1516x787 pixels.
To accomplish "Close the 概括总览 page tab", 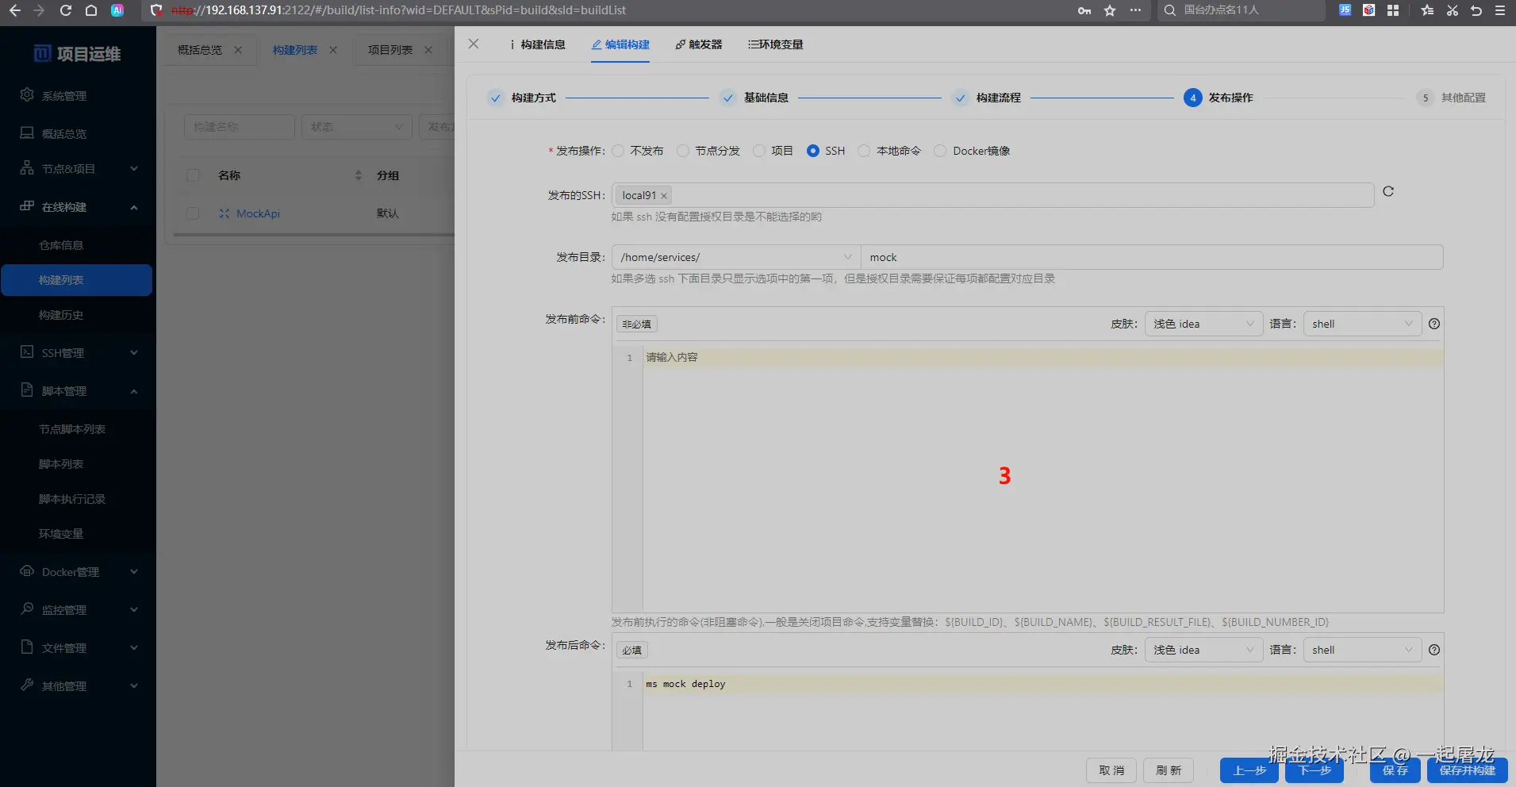I will pyautogui.click(x=238, y=50).
